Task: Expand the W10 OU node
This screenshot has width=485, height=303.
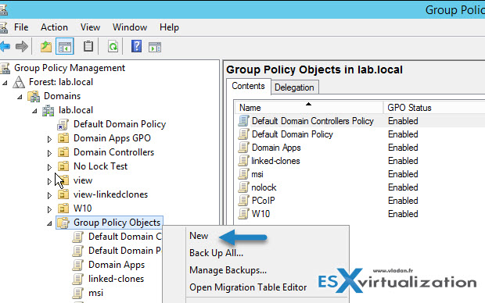Action: point(49,209)
